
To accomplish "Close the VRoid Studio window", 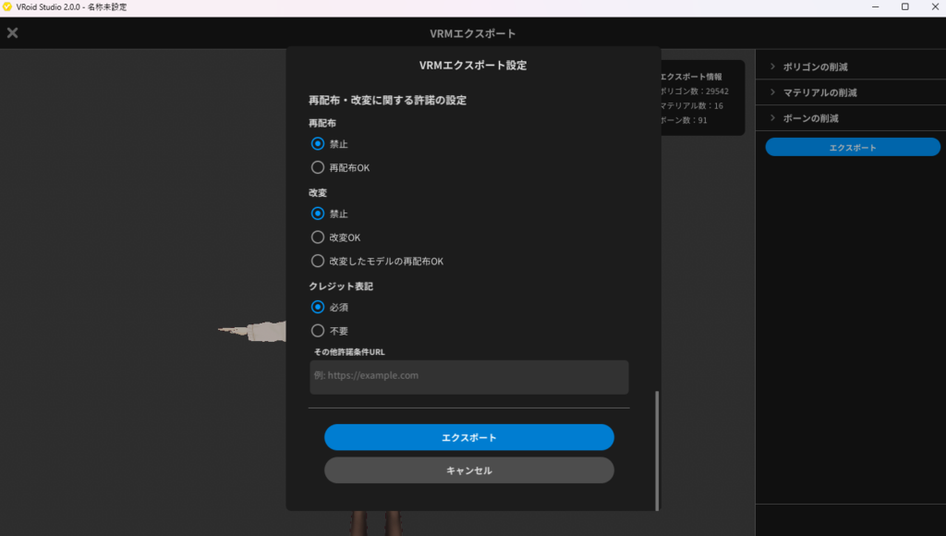I will pyautogui.click(x=933, y=7).
